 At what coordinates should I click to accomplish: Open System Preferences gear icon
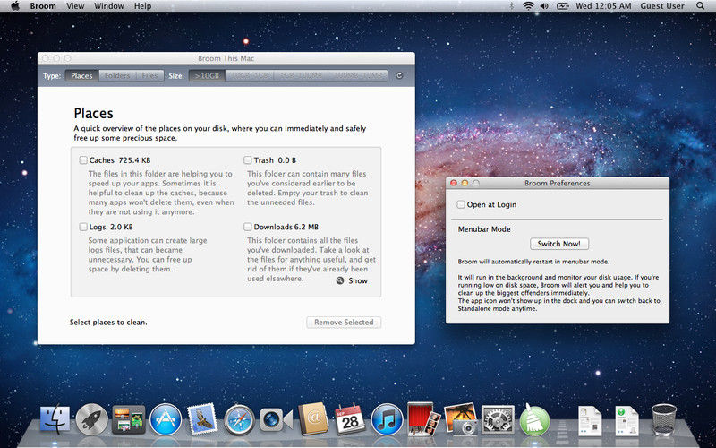pos(498,419)
